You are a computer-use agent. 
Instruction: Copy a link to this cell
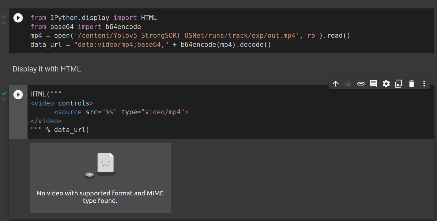click(361, 84)
